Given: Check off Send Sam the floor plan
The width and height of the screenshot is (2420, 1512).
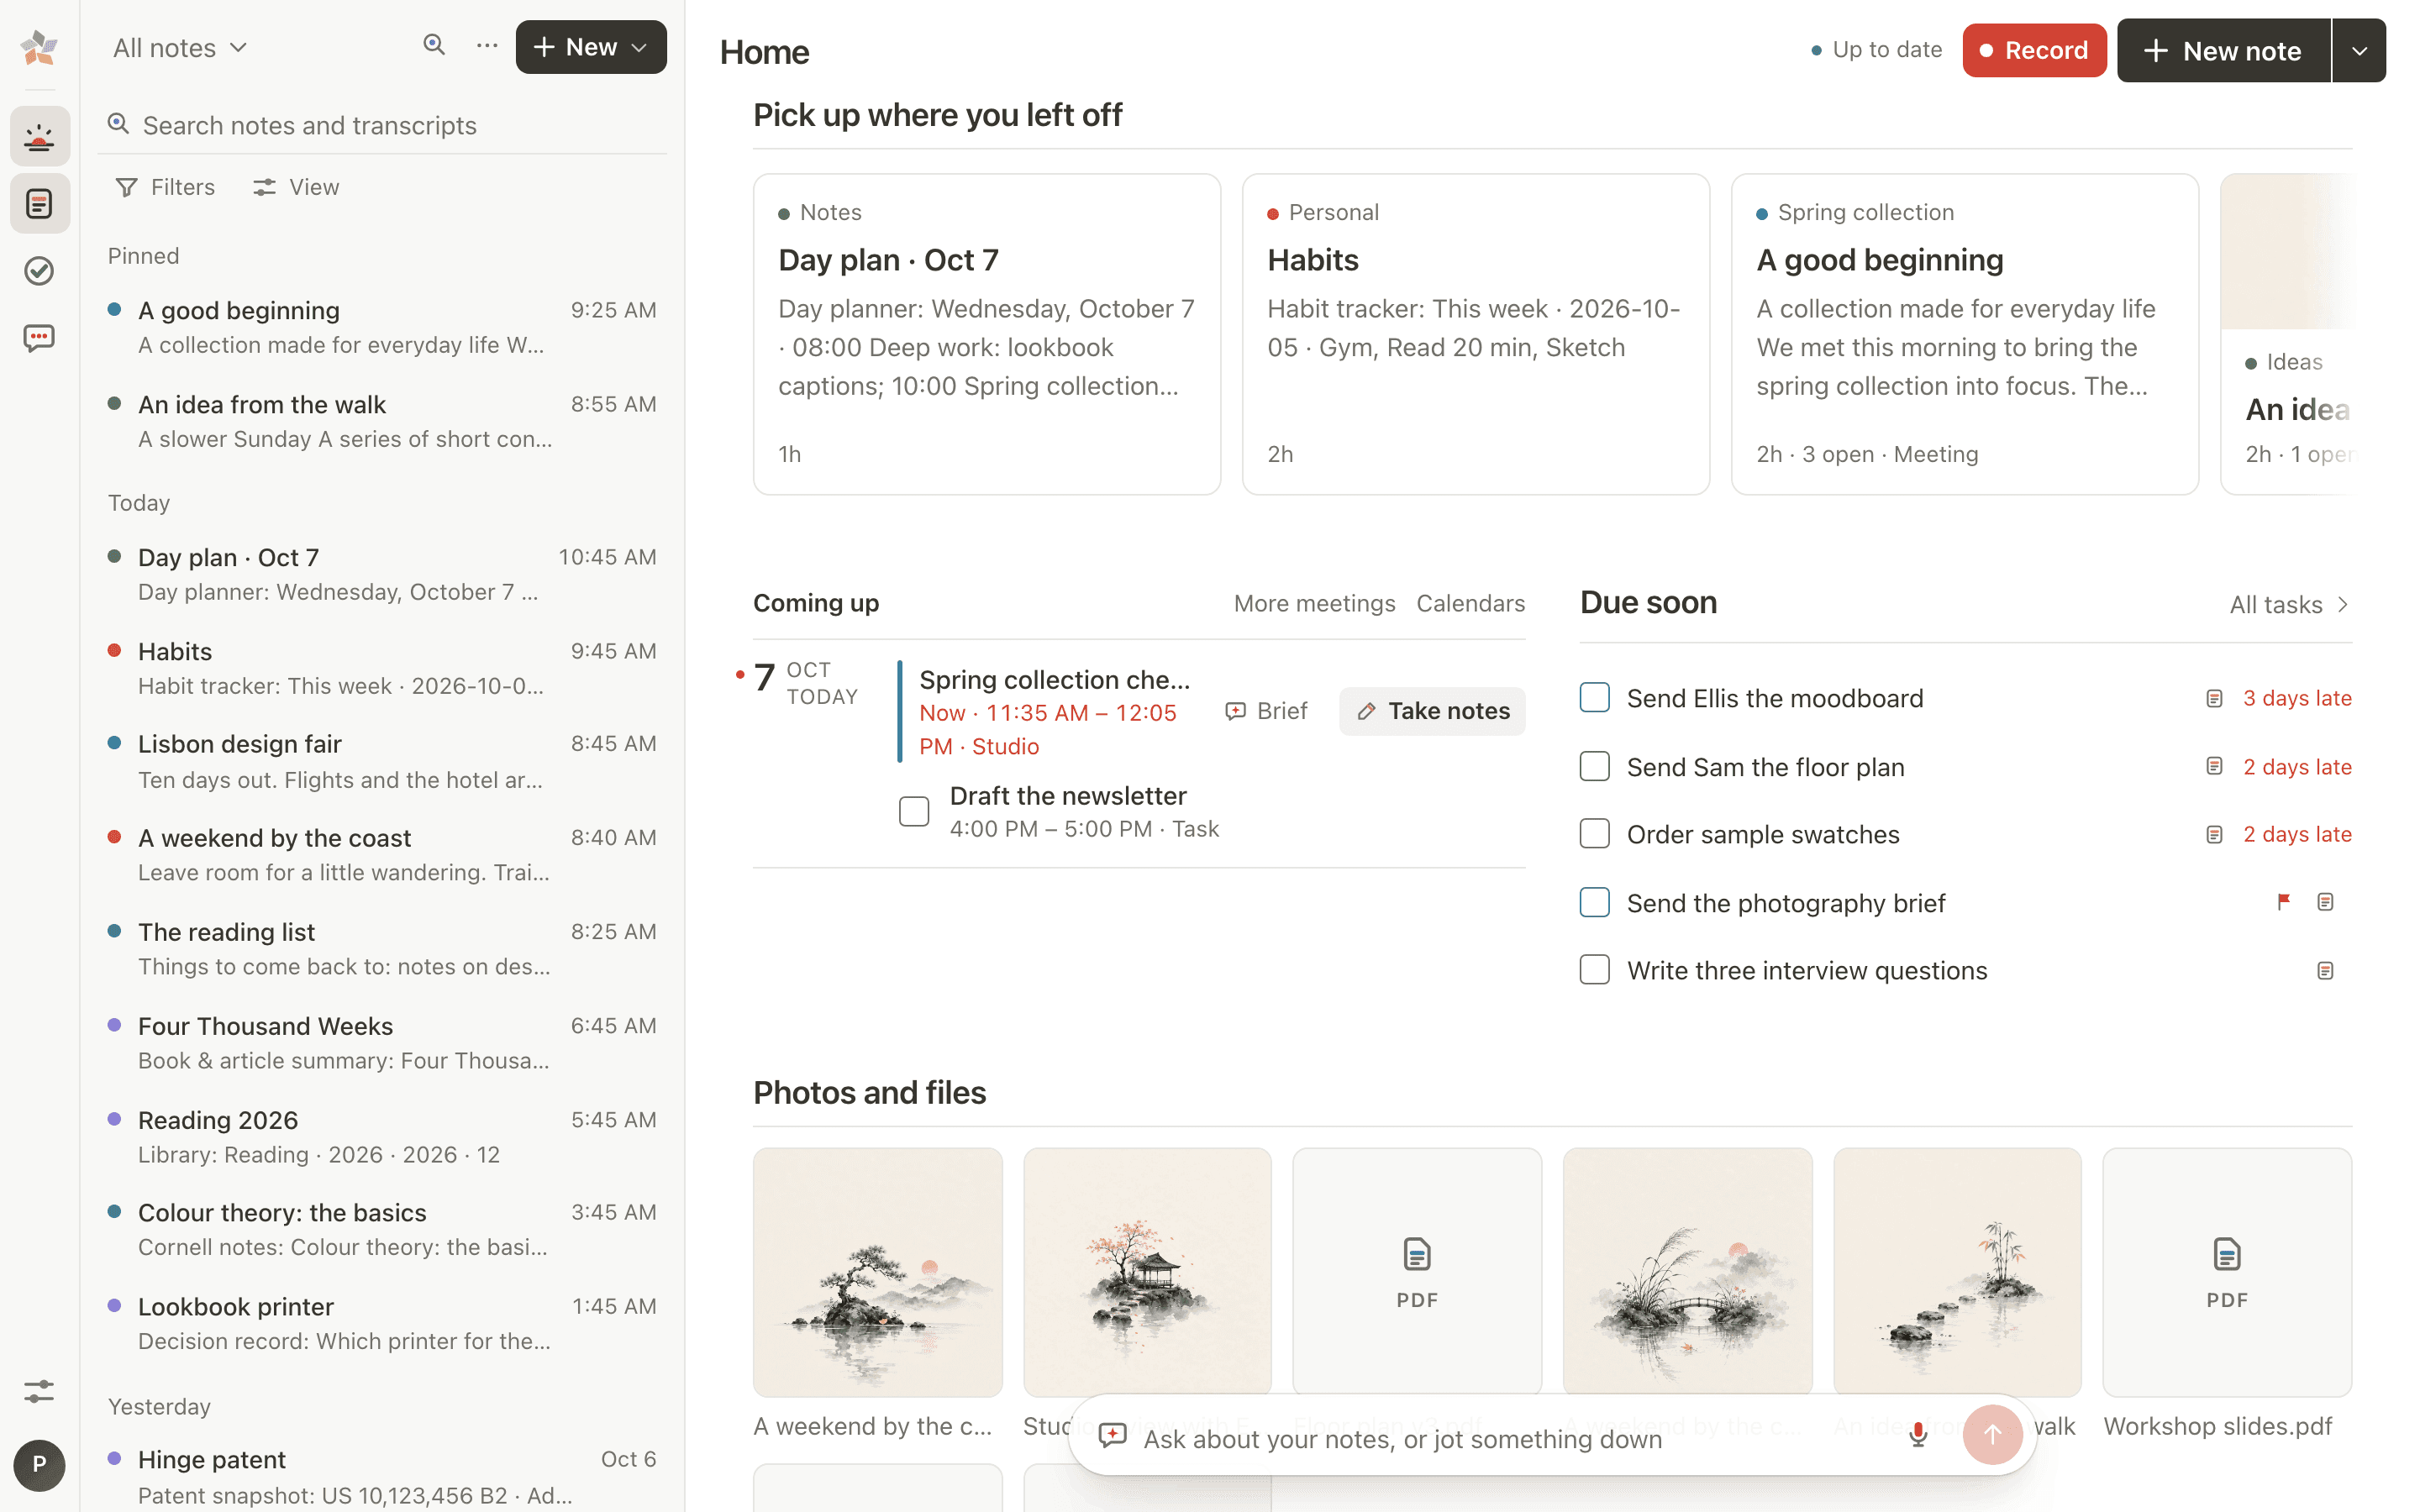Looking at the screenshot, I should (x=1594, y=767).
